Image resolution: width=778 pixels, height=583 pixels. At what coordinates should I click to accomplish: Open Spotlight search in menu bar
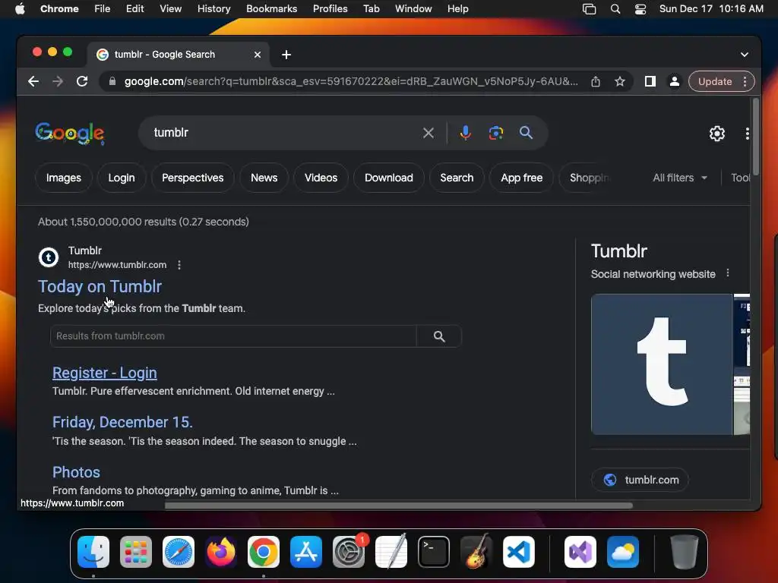pos(615,9)
